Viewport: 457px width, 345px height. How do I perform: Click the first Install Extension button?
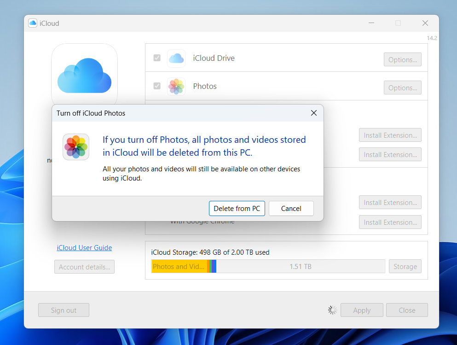pyautogui.click(x=390, y=135)
